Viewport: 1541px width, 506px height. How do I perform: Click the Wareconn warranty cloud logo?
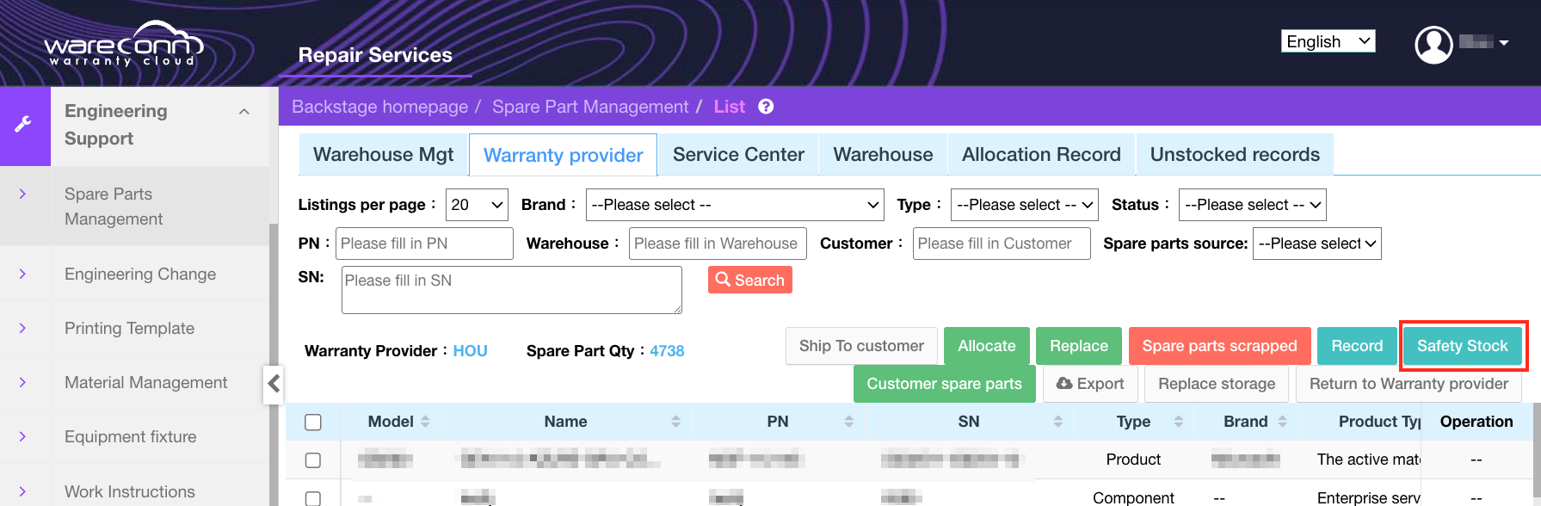coord(123,44)
